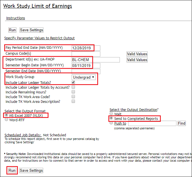Screen dimensions: 192x177
Task: Focus the Department Id(s) input field
Action: click(96, 60)
